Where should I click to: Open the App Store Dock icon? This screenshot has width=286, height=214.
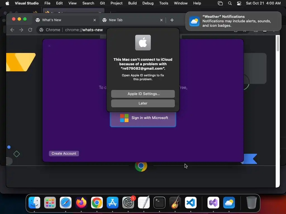coord(113,203)
